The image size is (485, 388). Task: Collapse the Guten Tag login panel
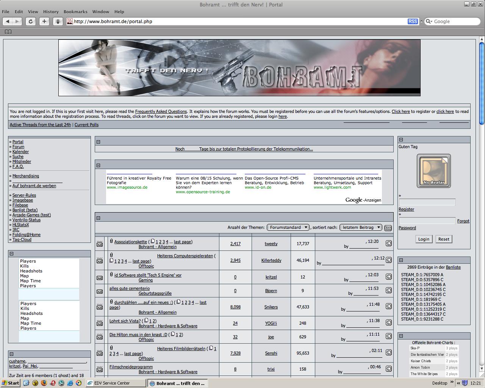coord(401,140)
